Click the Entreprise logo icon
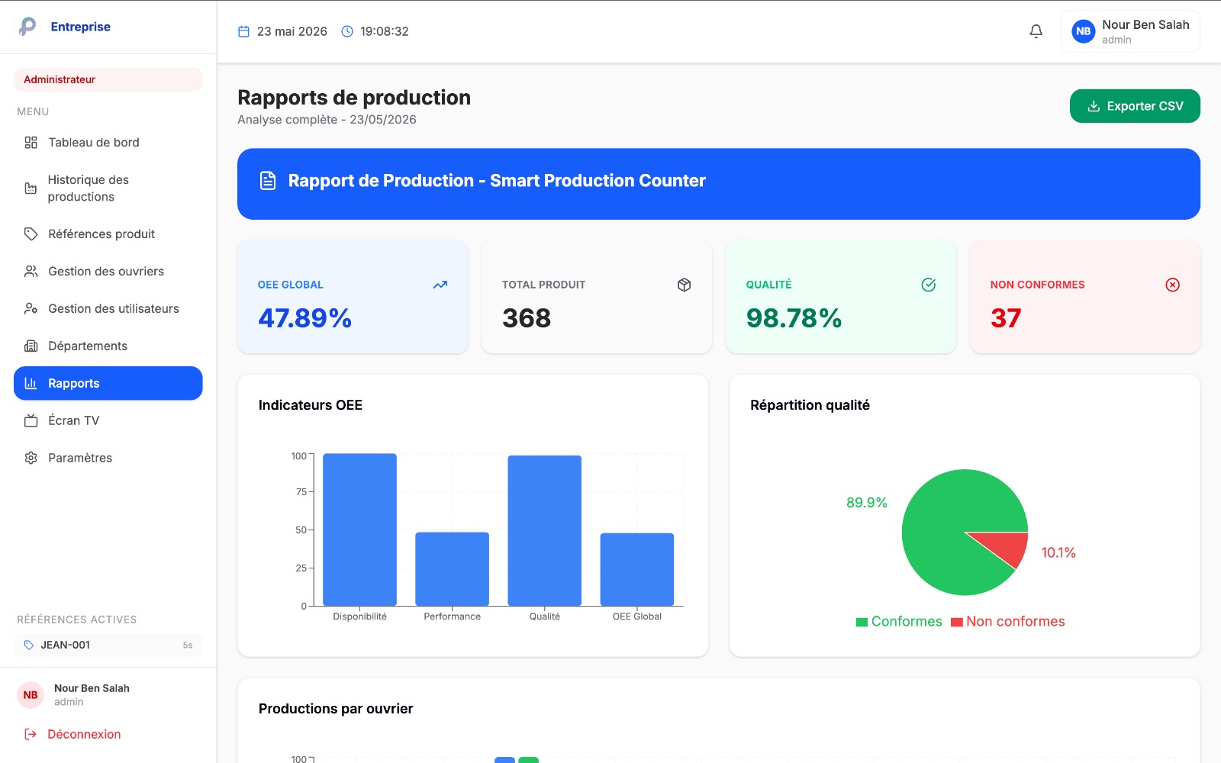 pos(27,27)
